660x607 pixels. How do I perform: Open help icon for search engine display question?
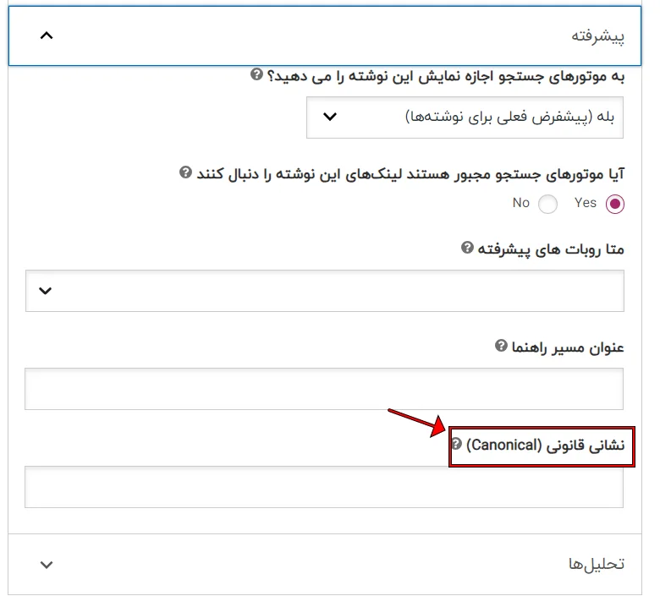tap(256, 74)
